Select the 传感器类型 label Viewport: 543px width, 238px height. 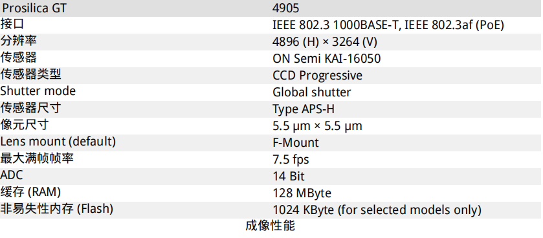pyautogui.click(x=30, y=74)
